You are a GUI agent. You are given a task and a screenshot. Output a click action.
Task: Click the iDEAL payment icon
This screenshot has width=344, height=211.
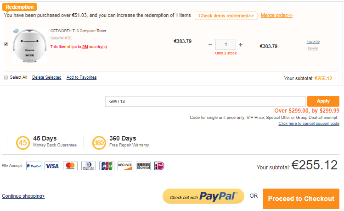tap(159, 166)
